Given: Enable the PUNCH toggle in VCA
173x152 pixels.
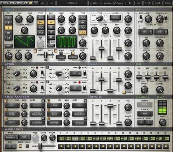Looking at the screenshot, I should [x=124, y=92].
